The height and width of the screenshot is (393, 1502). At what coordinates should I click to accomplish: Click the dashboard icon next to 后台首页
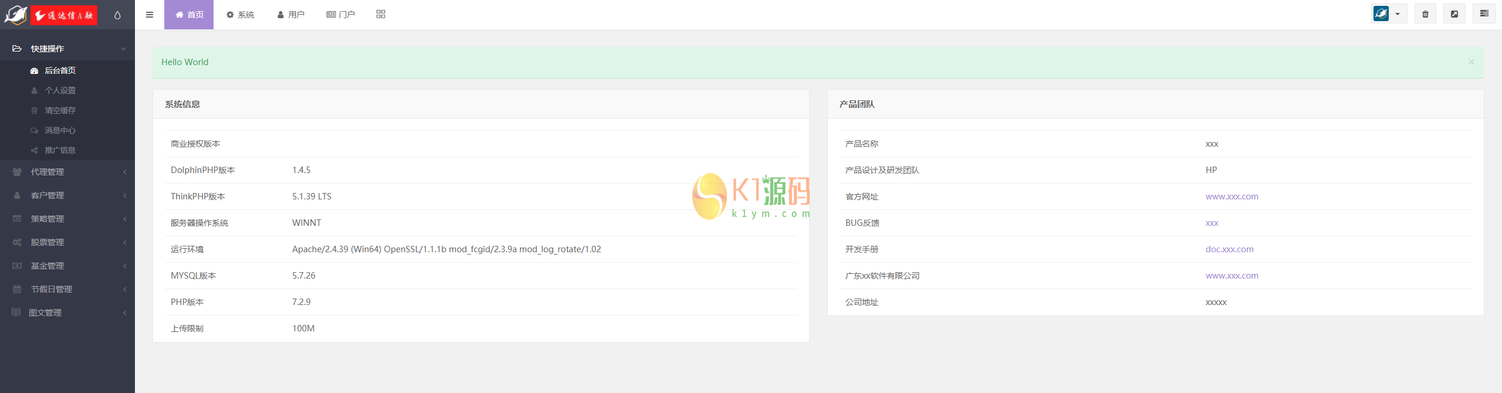coord(34,70)
